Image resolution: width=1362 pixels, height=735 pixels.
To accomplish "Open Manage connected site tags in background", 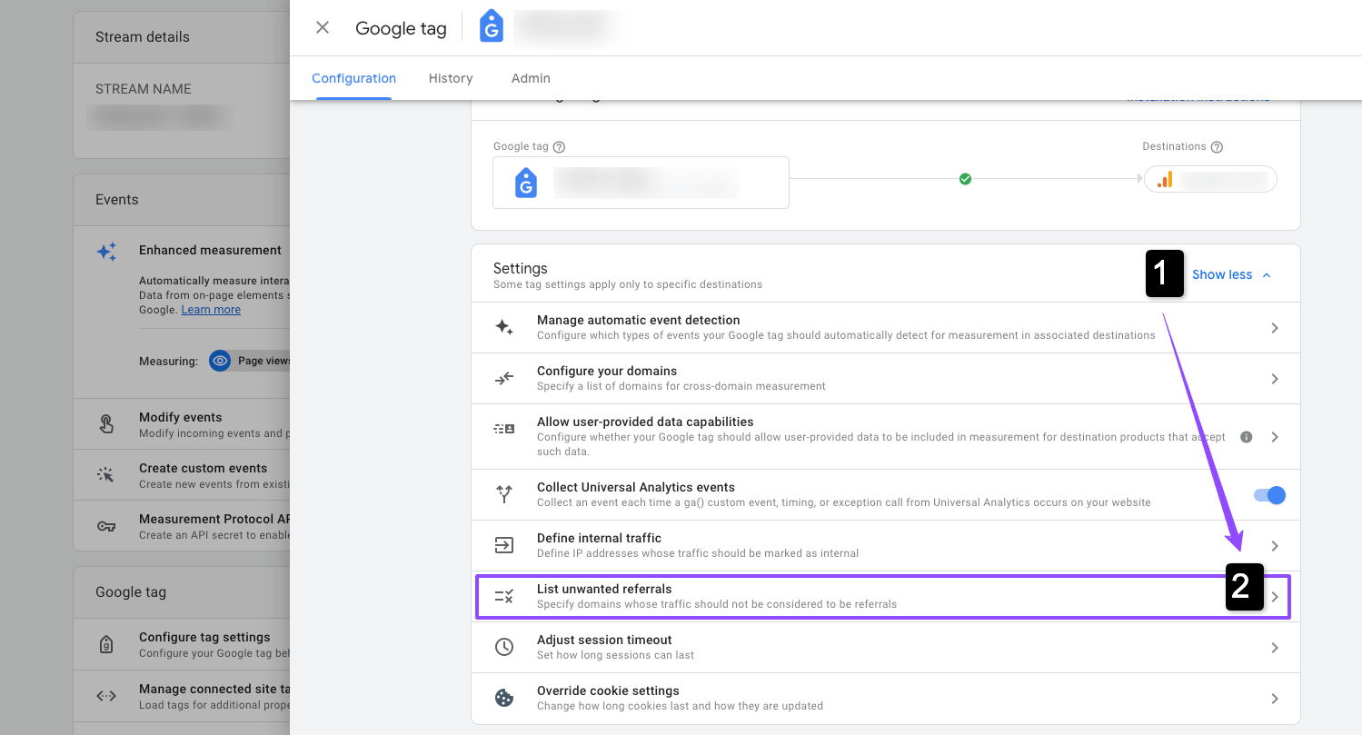I will click(x=182, y=696).
